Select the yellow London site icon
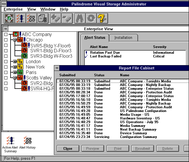The image size is (189, 162). [20, 61]
